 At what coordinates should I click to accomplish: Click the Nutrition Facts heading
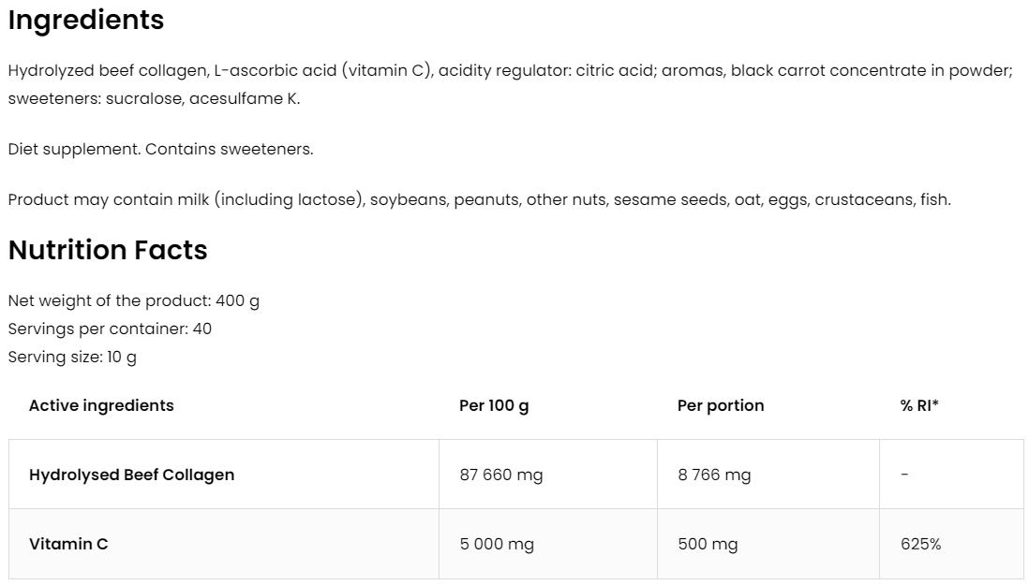pyautogui.click(x=108, y=251)
